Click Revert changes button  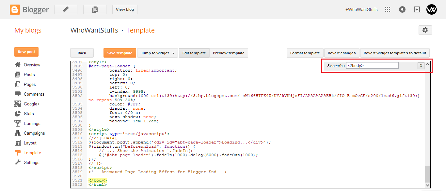point(342,53)
